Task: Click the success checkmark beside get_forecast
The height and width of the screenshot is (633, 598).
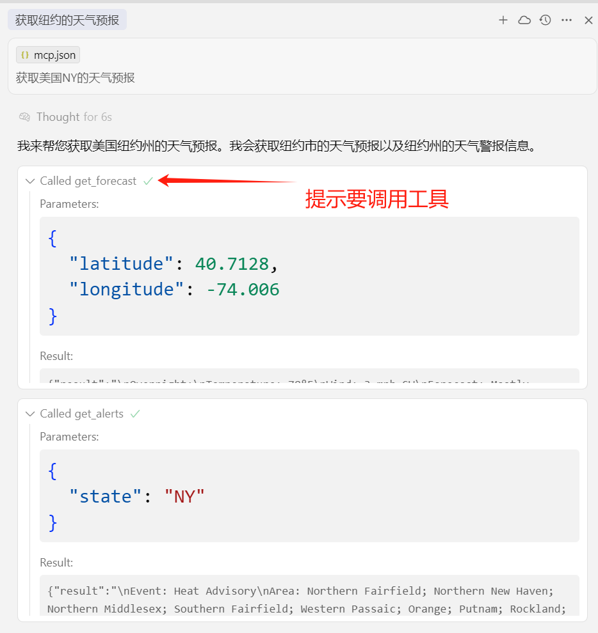Action: [148, 181]
